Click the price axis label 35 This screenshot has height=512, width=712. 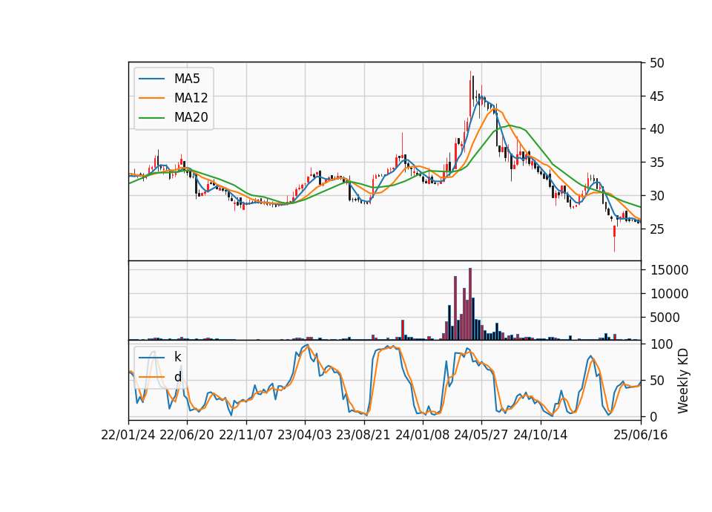[656, 163]
